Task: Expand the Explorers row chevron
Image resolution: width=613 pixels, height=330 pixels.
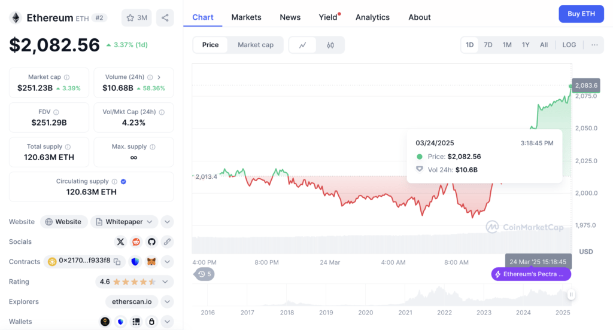Action: coord(168,301)
